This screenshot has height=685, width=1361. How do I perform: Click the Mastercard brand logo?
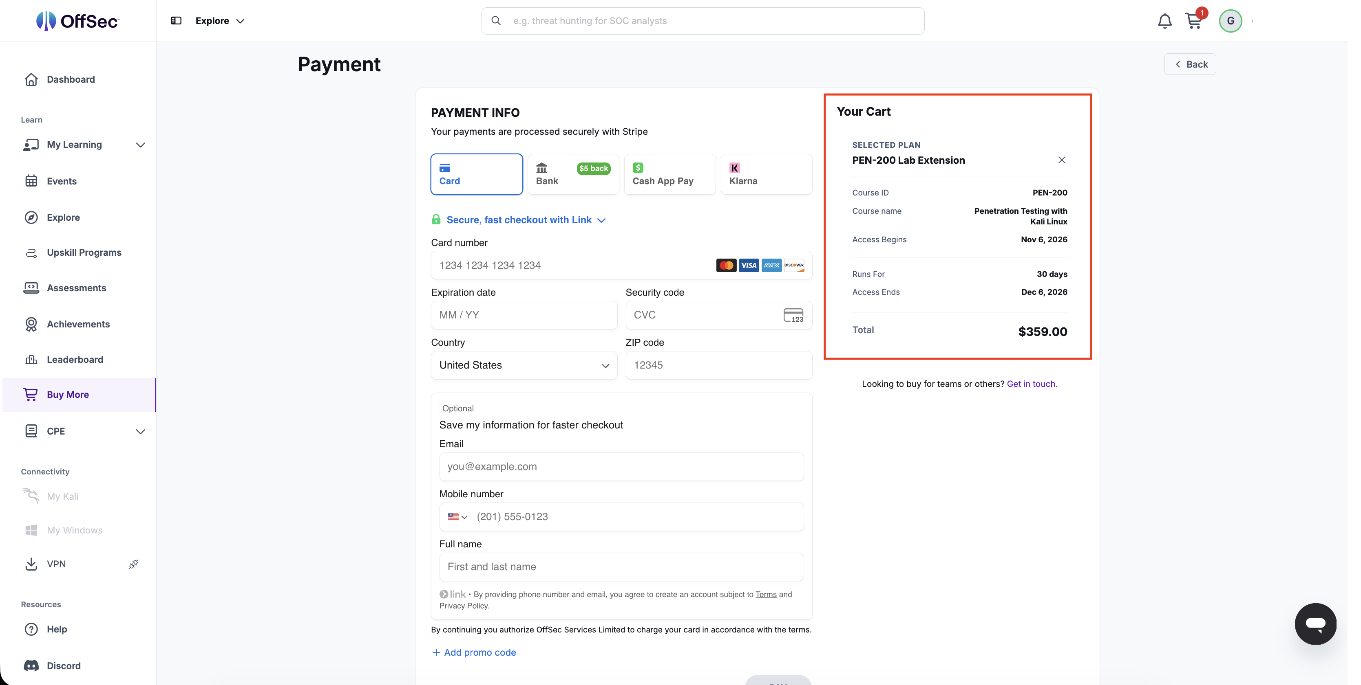(x=726, y=266)
